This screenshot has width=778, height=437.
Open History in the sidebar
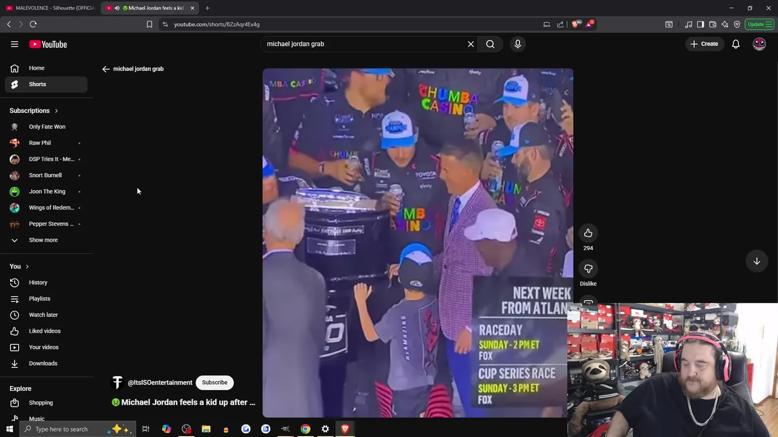(x=46, y=282)
